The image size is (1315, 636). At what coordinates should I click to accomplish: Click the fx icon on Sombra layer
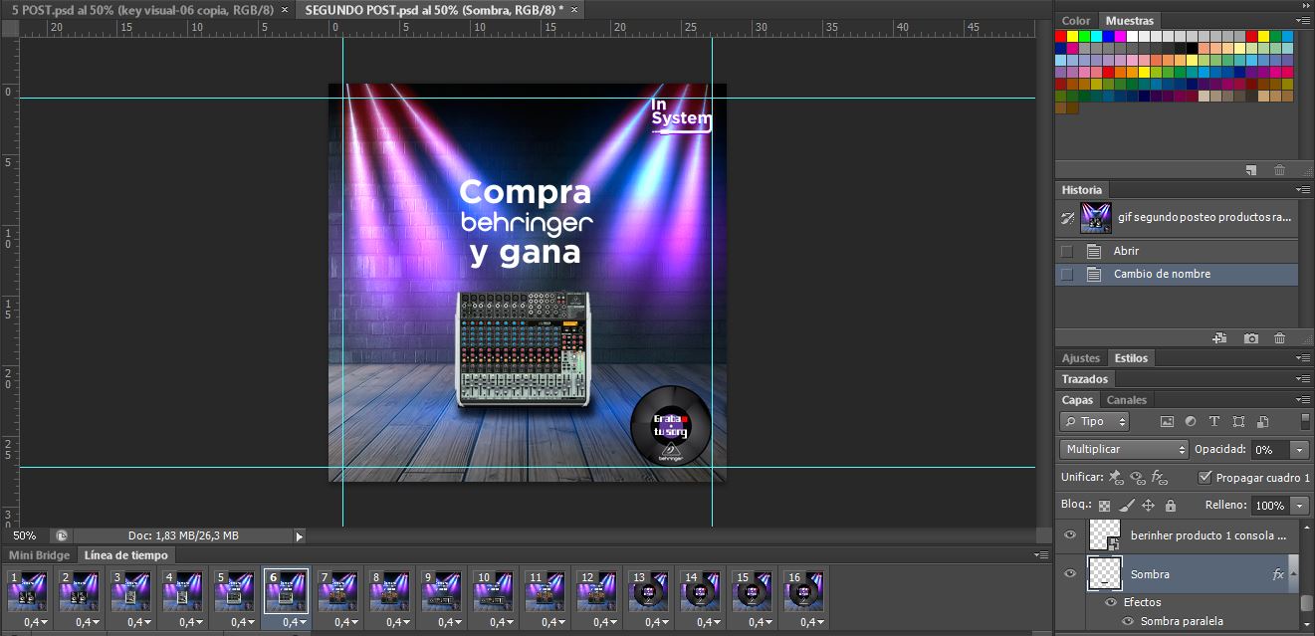click(x=1278, y=574)
